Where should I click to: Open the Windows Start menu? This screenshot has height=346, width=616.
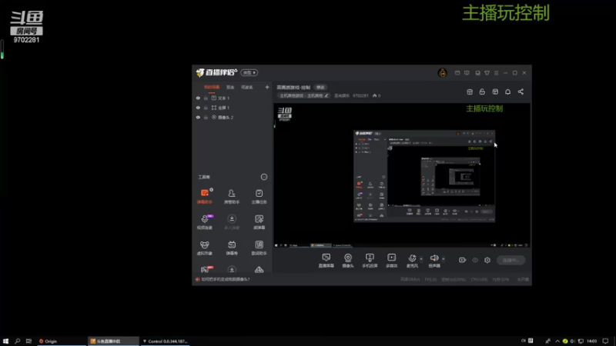[5, 341]
